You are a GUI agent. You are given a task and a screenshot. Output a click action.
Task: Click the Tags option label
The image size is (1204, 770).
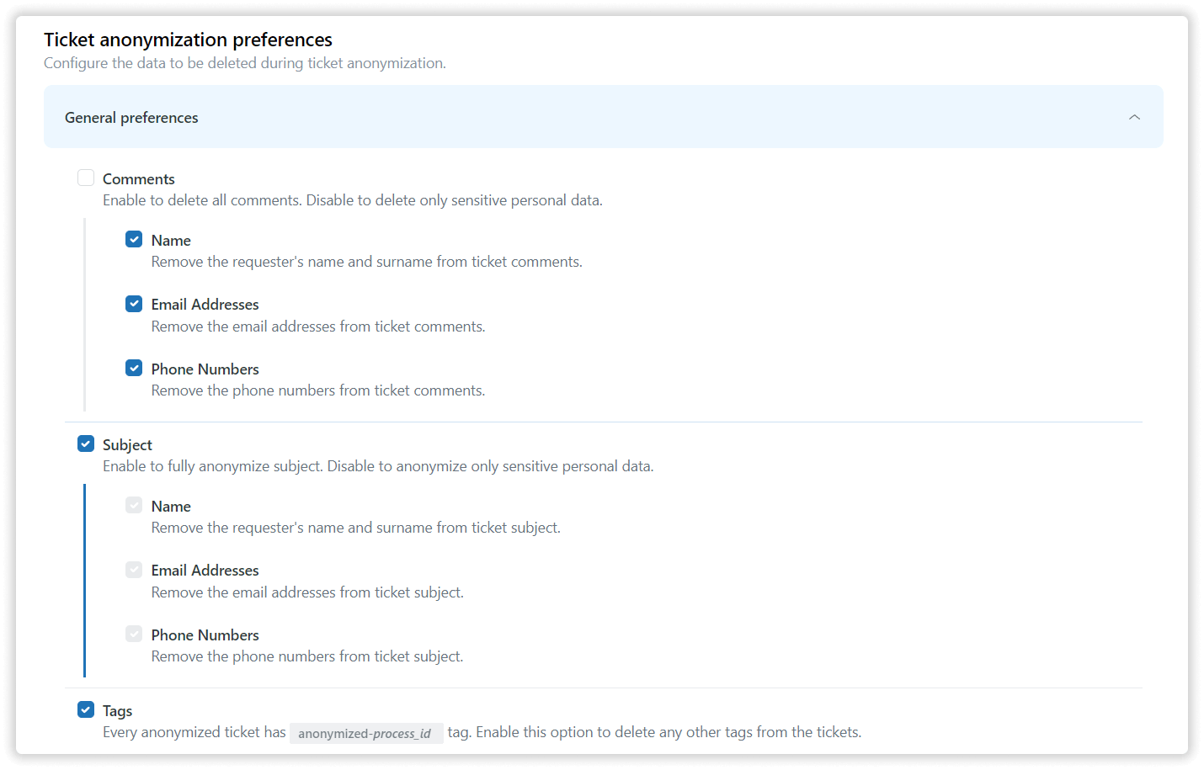click(x=118, y=711)
